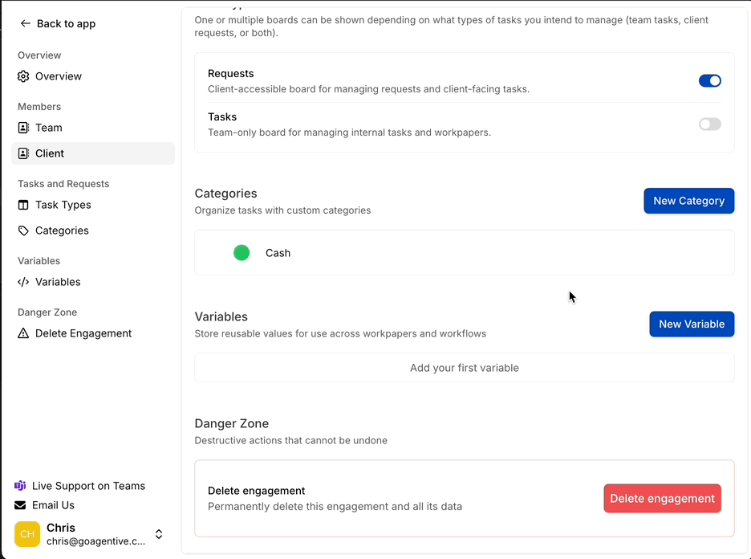Select the Task Types board icon
The width and height of the screenshot is (751, 559).
pyautogui.click(x=25, y=205)
